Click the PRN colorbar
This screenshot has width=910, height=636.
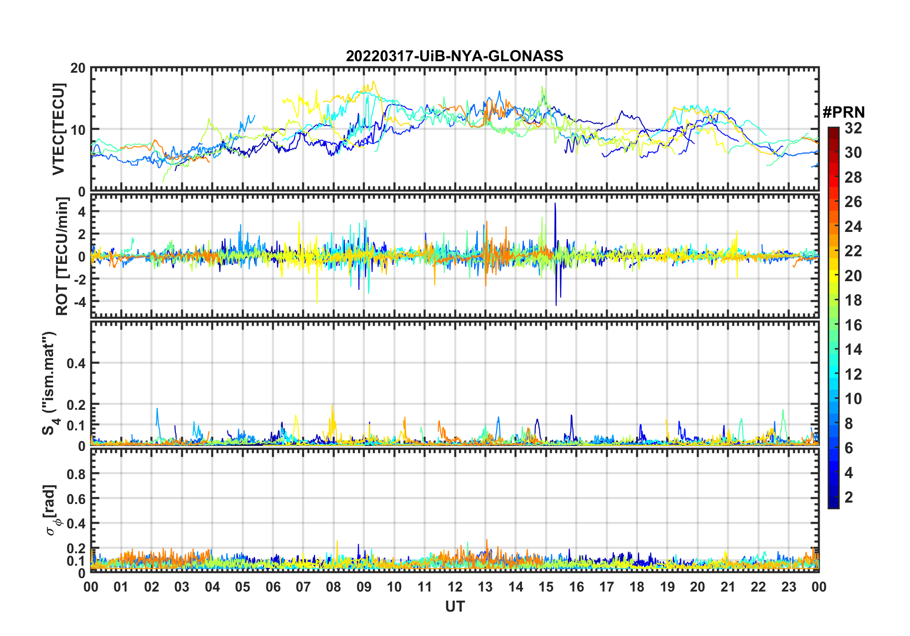[833, 318]
